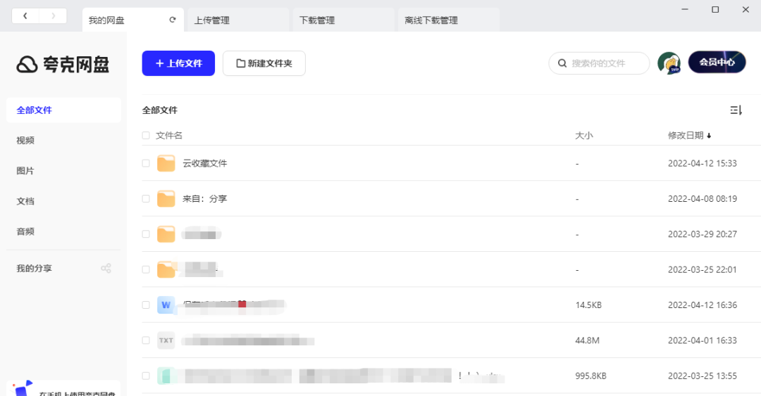The height and width of the screenshot is (396, 761).
Task: Switch to 上传管理 tab
Action: click(238, 20)
